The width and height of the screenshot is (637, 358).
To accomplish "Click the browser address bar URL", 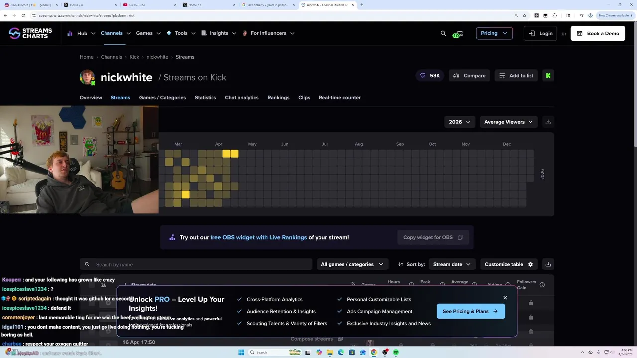I will pyautogui.click(x=87, y=15).
